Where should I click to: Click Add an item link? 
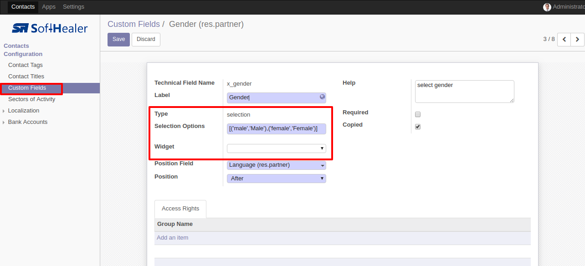(172, 238)
